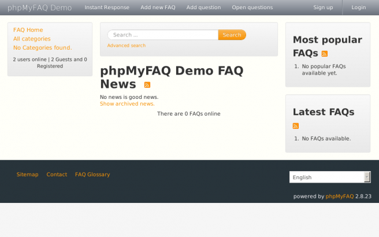Open the Instant Response menu item
The width and height of the screenshot is (379, 237).
click(107, 8)
